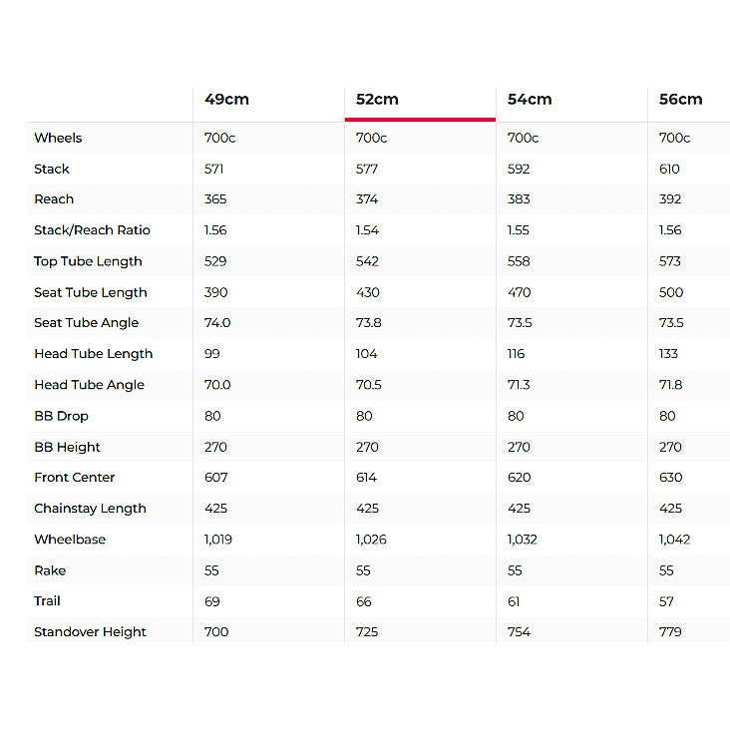Click the 54cm Standover value 754

tap(519, 632)
